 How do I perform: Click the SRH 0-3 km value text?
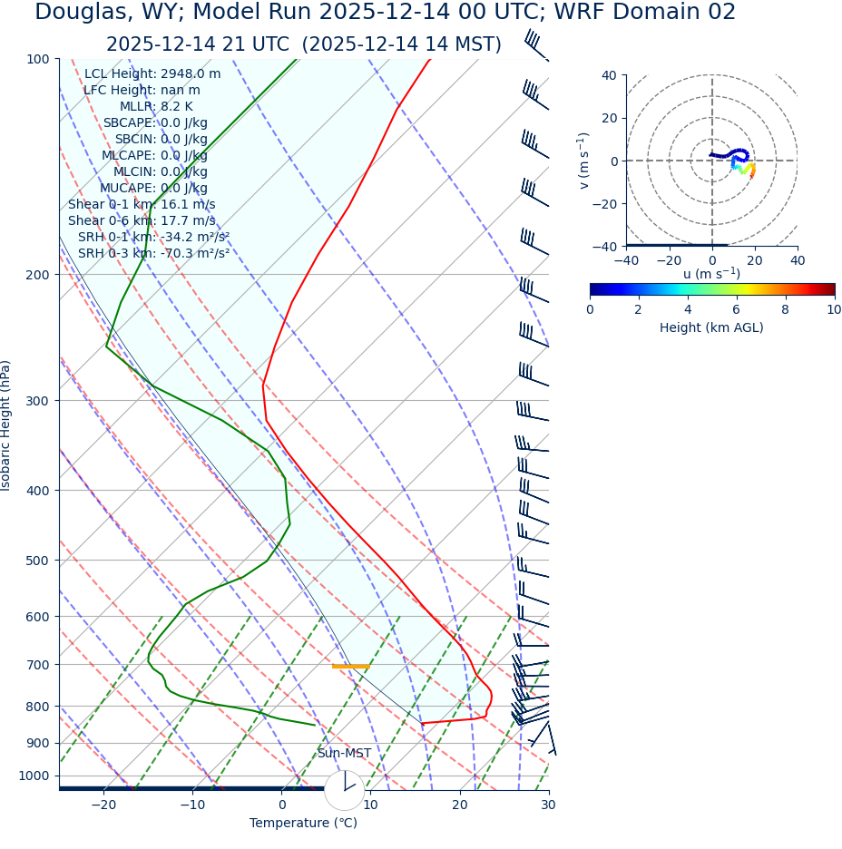point(153,253)
